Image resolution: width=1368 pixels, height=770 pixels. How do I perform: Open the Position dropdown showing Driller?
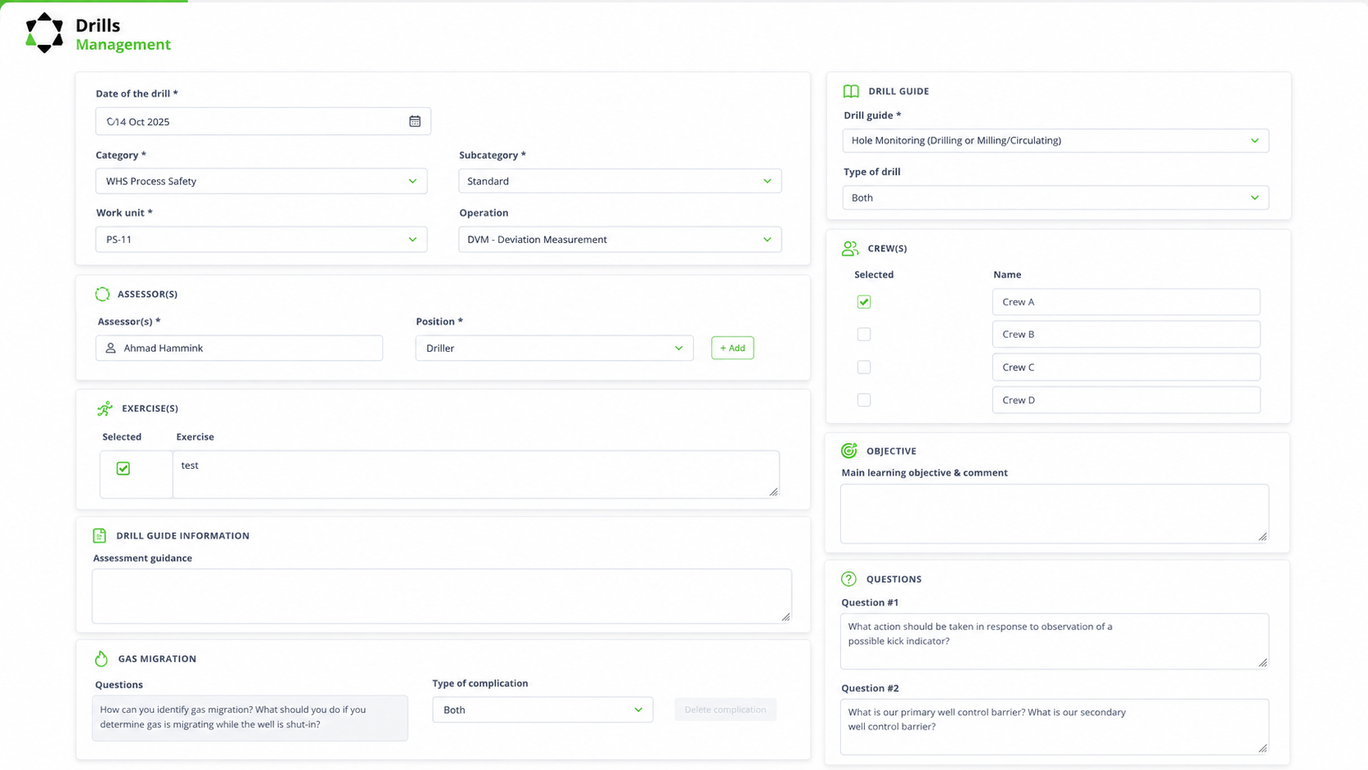[x=554, y=348]
